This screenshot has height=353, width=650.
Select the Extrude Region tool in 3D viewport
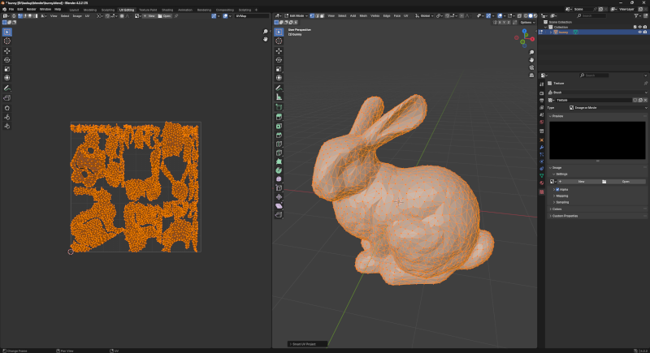tap(279, 117)
